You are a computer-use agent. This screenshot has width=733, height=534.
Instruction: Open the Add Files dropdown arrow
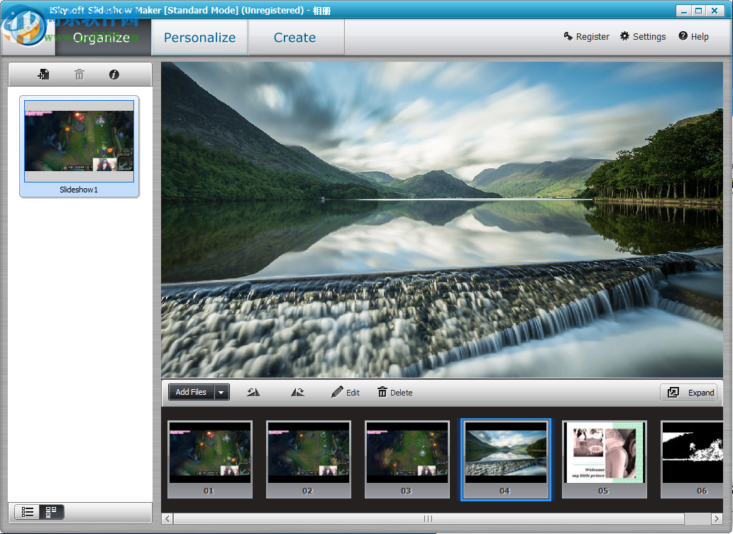pyautogui.click(x=221, y=391)
